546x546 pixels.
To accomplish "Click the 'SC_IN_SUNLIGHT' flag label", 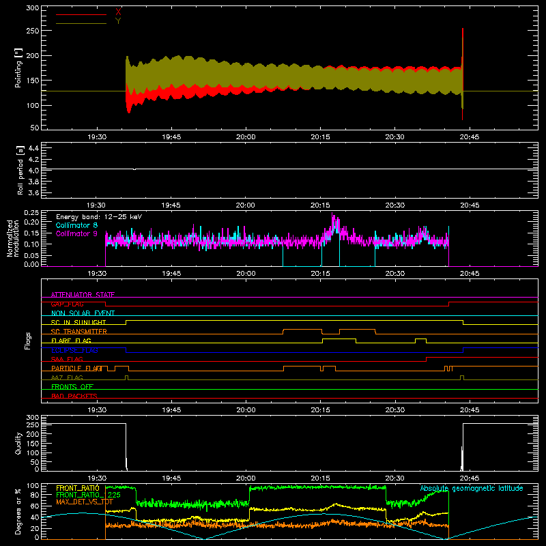I will [x=78, y=322].
